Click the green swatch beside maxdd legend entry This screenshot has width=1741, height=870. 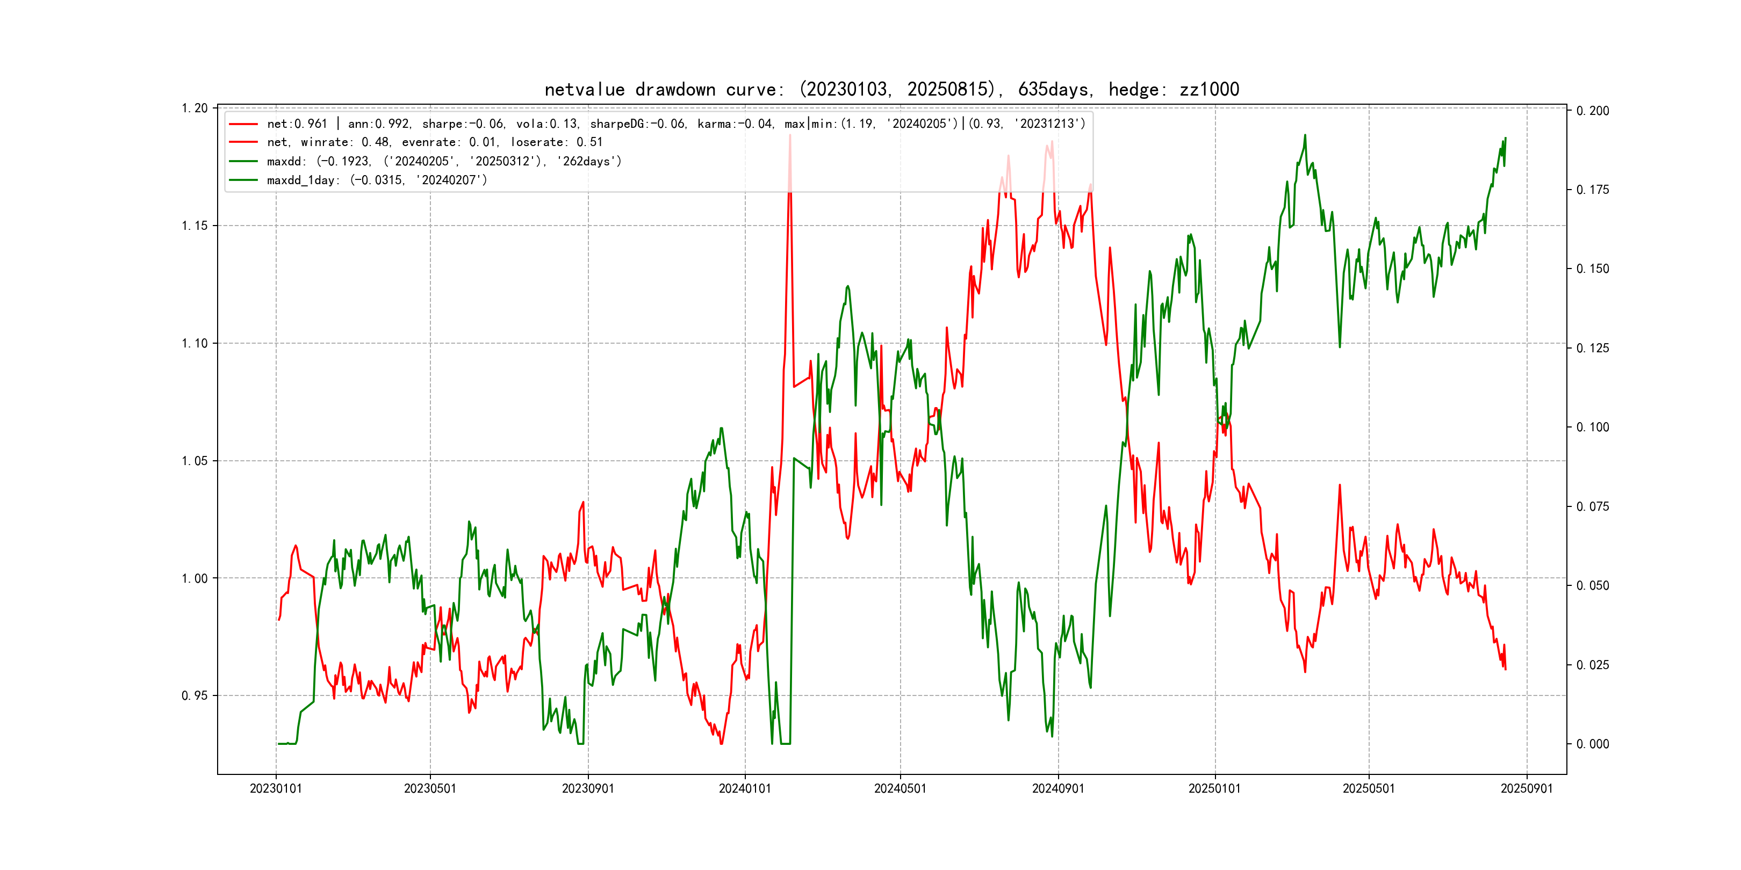click(243, 162)
